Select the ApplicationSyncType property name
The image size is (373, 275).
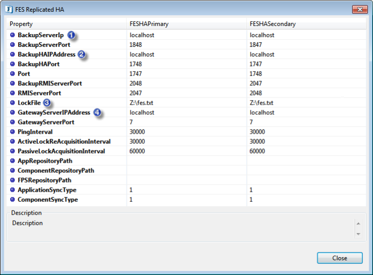click(47, 190)
